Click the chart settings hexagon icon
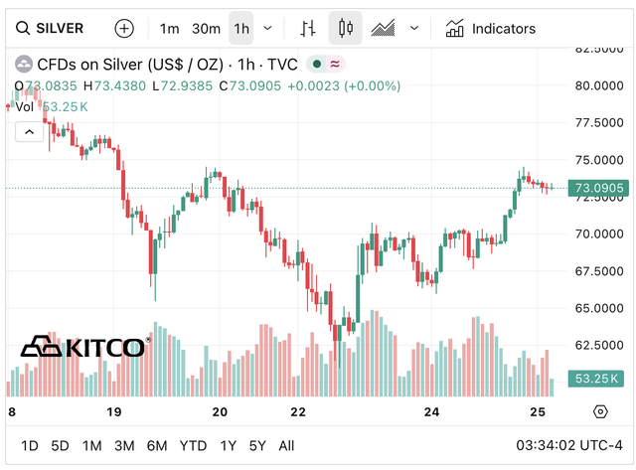The image size is (636, 470). 599,411
